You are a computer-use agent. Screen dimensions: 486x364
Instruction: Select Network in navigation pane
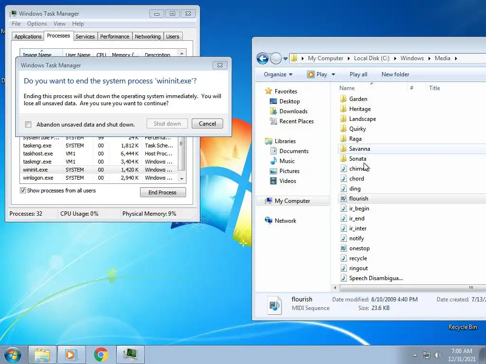[285, 221]
